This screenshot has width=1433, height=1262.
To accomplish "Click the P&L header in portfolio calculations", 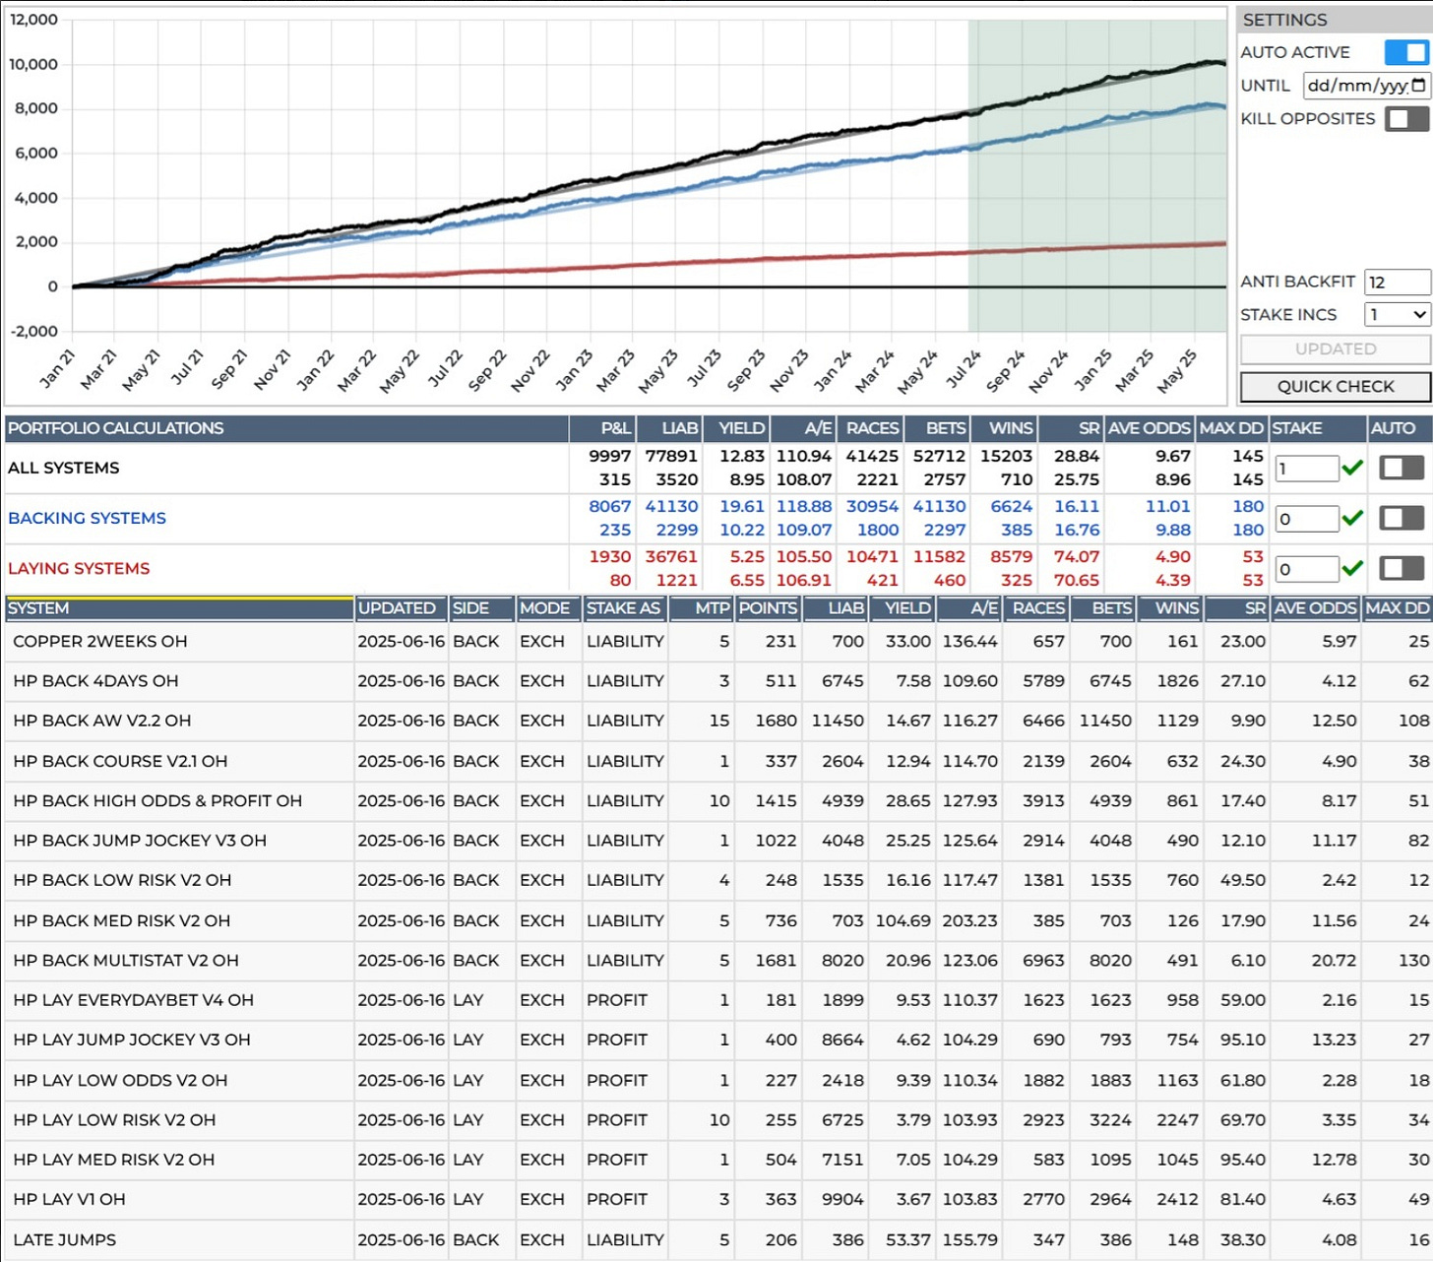I will (x=602, y=428).
